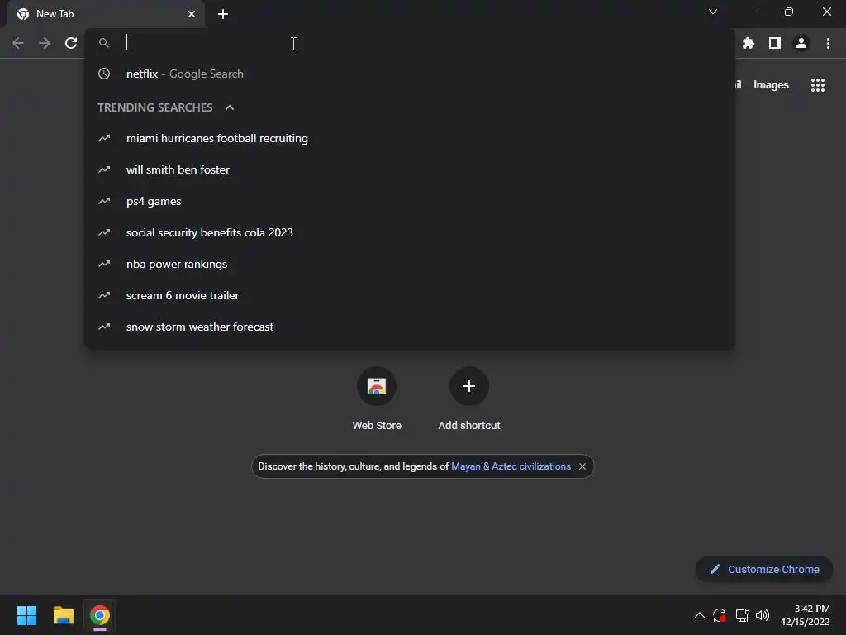This screenshot has width=846, height=635.
Task: Close the New Tab tab
Action: point(192,14)
